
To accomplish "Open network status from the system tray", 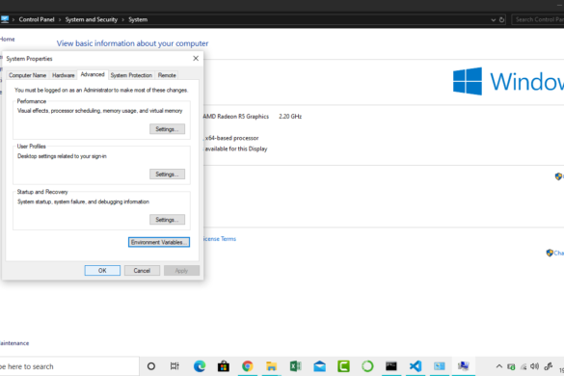I will point(524,366).
